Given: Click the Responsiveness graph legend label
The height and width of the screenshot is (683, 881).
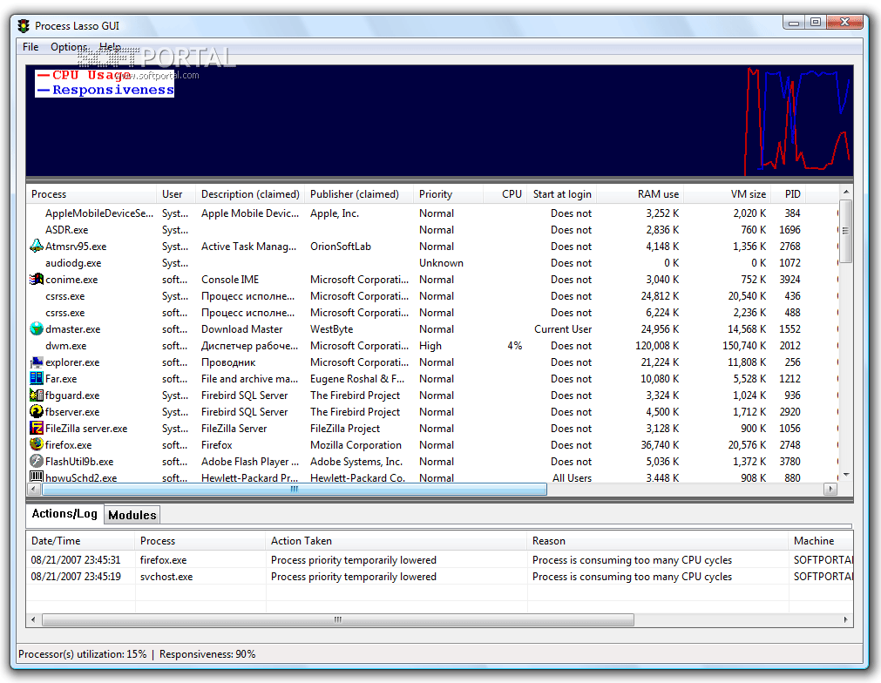Looking at the screenshot, I should click(x=105, y=90).
